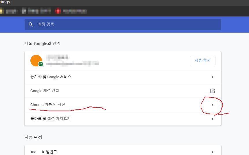Click the 사용 중지 button
The image size is (249, 155).
202,61
